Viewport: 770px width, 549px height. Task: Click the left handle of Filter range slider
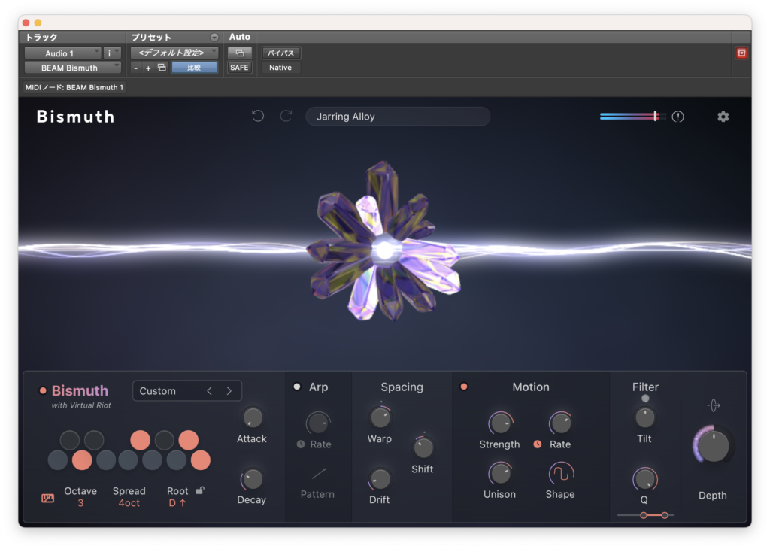(x=644, y=515)
